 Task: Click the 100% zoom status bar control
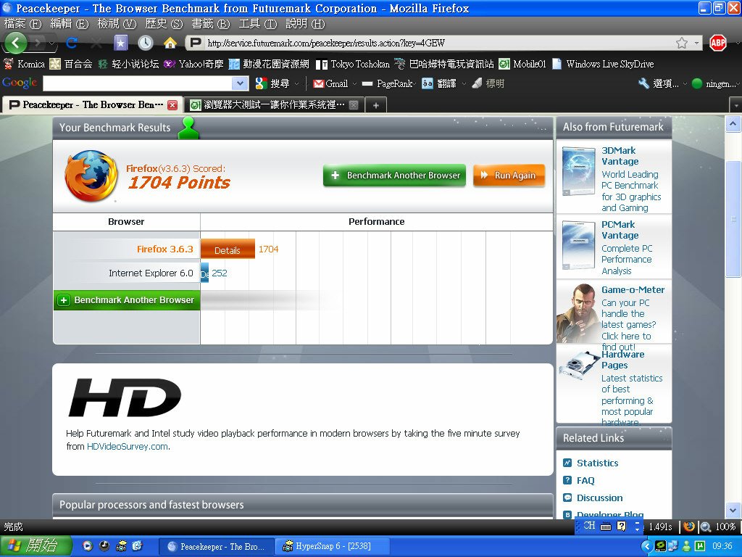tap(718, 527)
